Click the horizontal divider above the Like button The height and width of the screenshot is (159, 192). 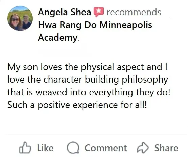coord(97,135)
